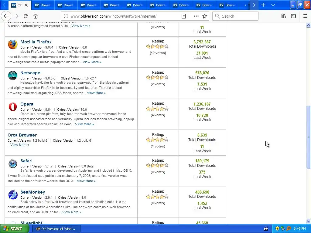Click the Safari compass icon
The image size is (311, 233).
(12, 164)
